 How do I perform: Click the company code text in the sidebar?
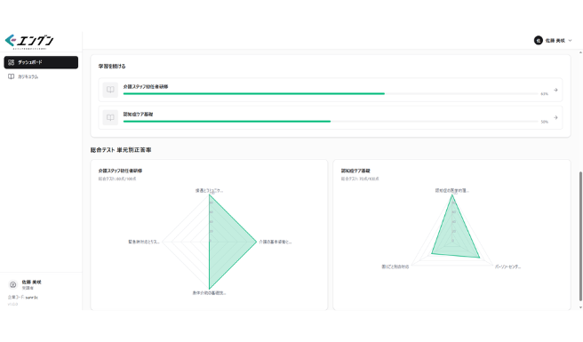click(x=23, y=297)
